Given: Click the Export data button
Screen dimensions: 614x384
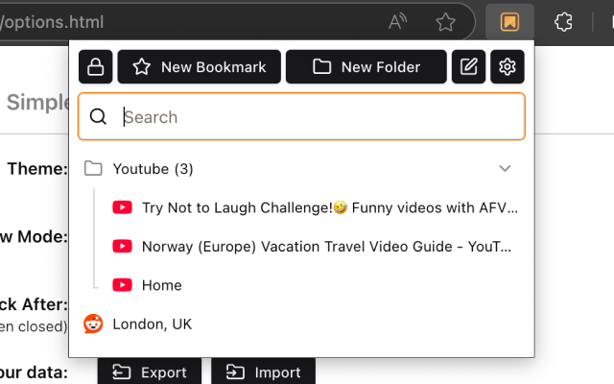Looking at the screenshot, I should point(149,372).
